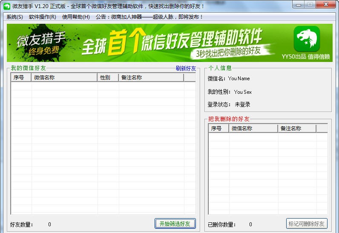Click the 登录状态 label
Viewport: 339px width, 233px height.
click(x=219, y=104)
